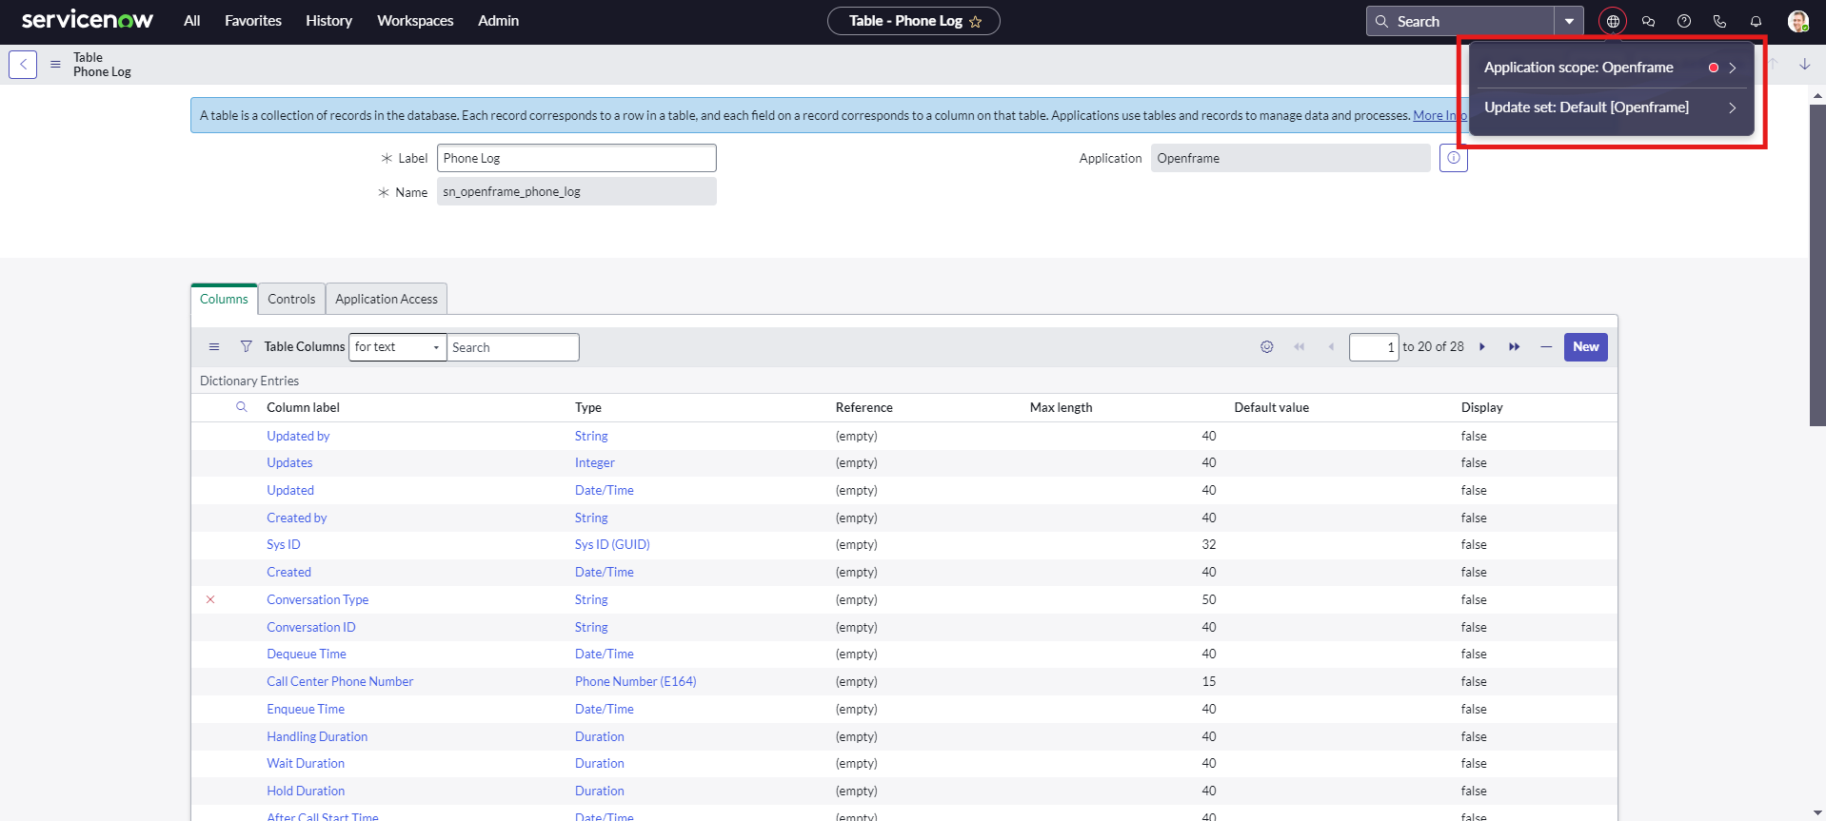The width and height of the screenshot is (1826, 821).
Task: Open the phone icon in header
Action: [1719, 21]
